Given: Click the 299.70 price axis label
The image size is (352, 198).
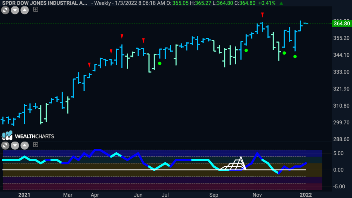Looking at the screenshot, I should (x=341, y=123).
